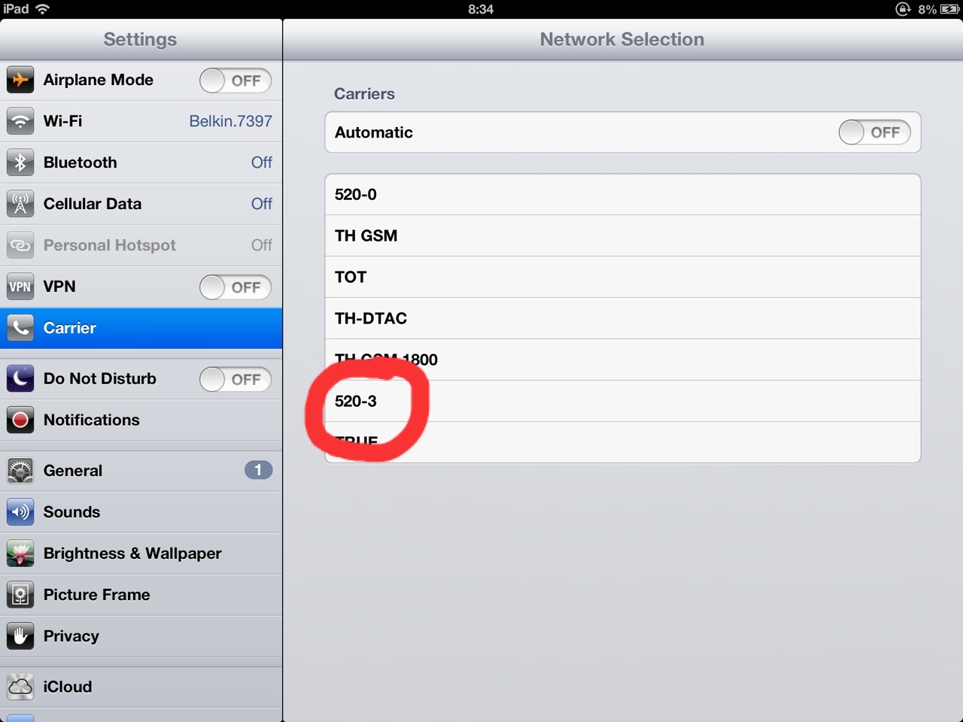Open General via the gear icon
The width and height of the screenshot is (963, 722).
[x=20, y=471]
